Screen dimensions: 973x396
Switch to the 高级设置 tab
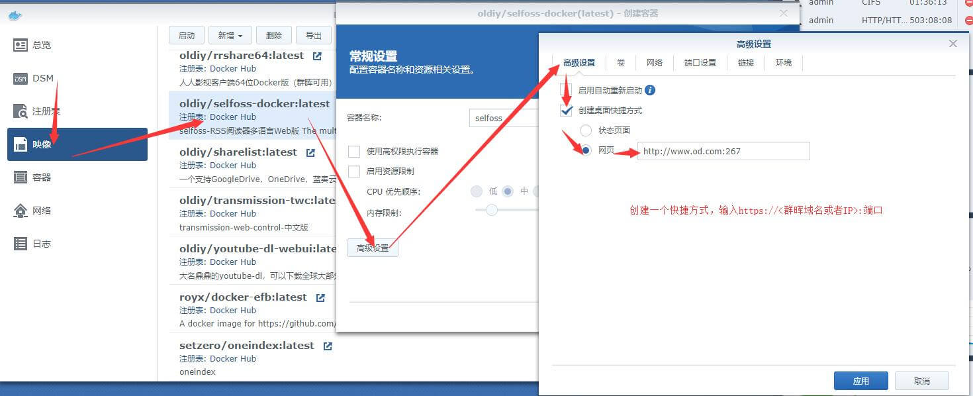579,63
